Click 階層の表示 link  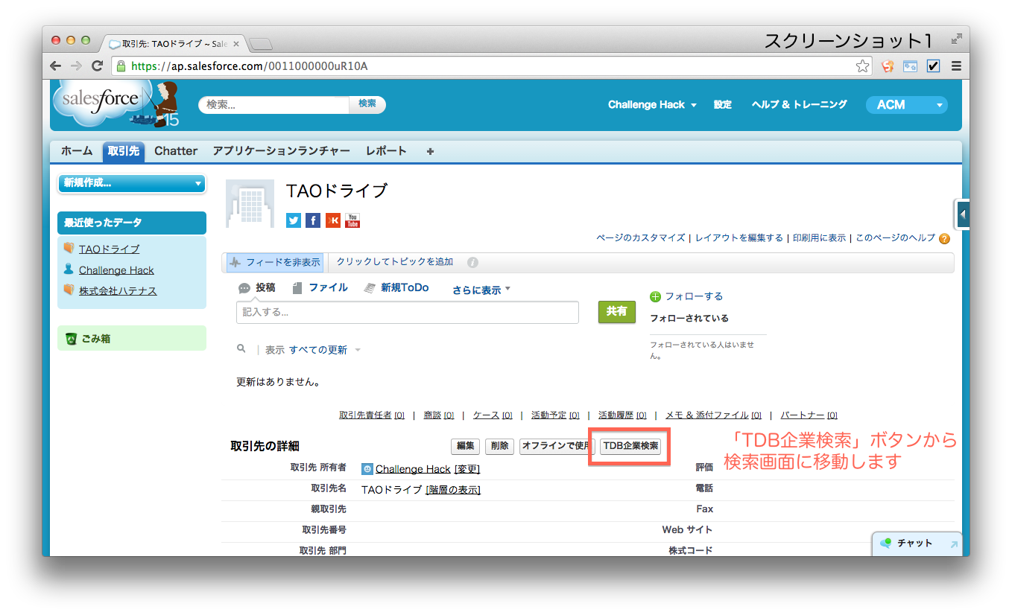pos(453,490)
